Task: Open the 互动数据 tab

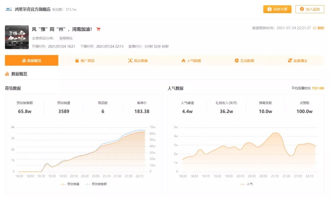Action: click(x=244, y=60)
